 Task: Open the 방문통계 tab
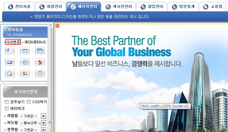coord(183,7)
